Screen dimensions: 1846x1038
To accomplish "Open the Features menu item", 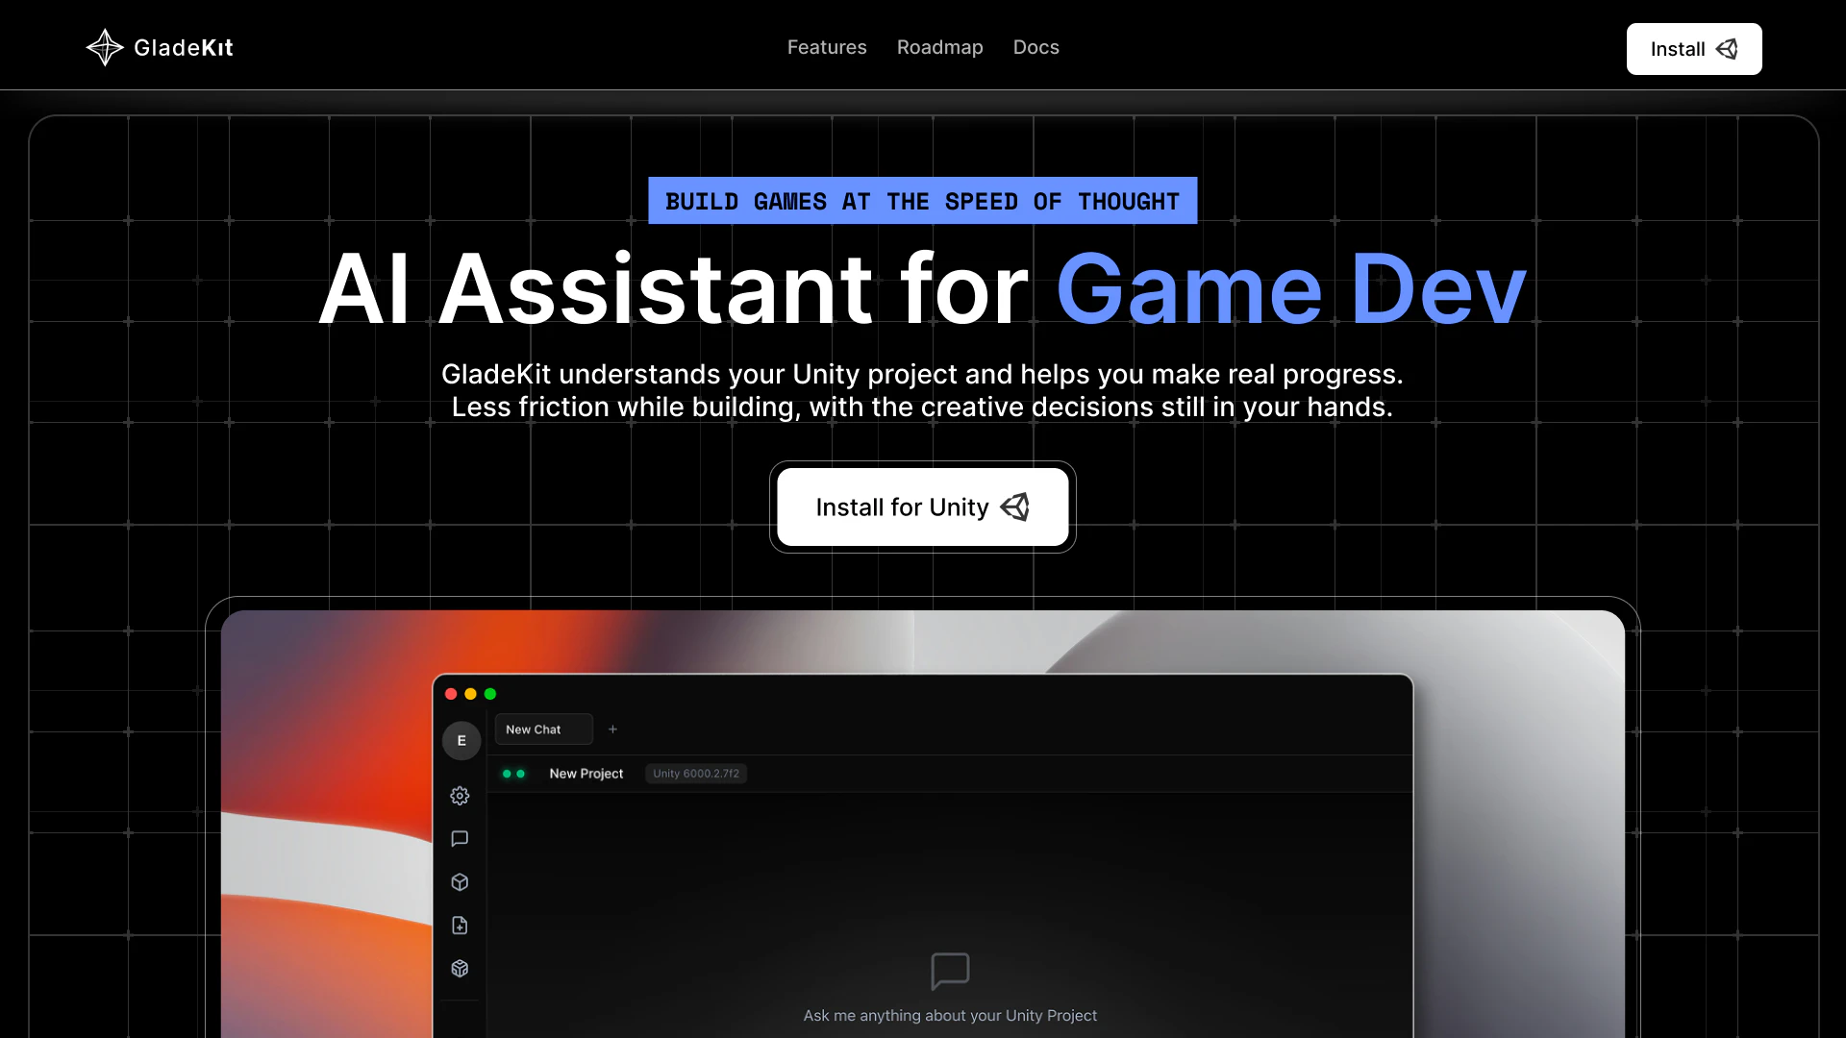I will (x=826, y=46).
